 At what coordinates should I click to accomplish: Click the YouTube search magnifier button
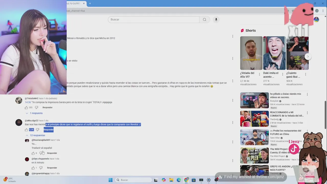[204, 19]
